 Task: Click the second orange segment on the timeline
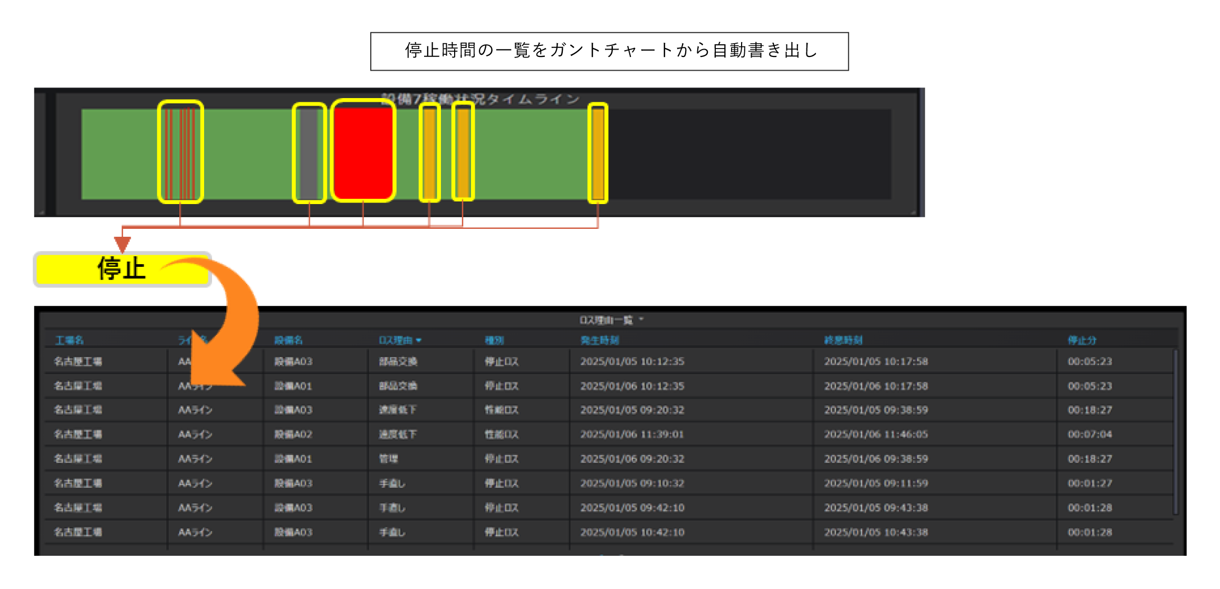[x=463, y=153]
